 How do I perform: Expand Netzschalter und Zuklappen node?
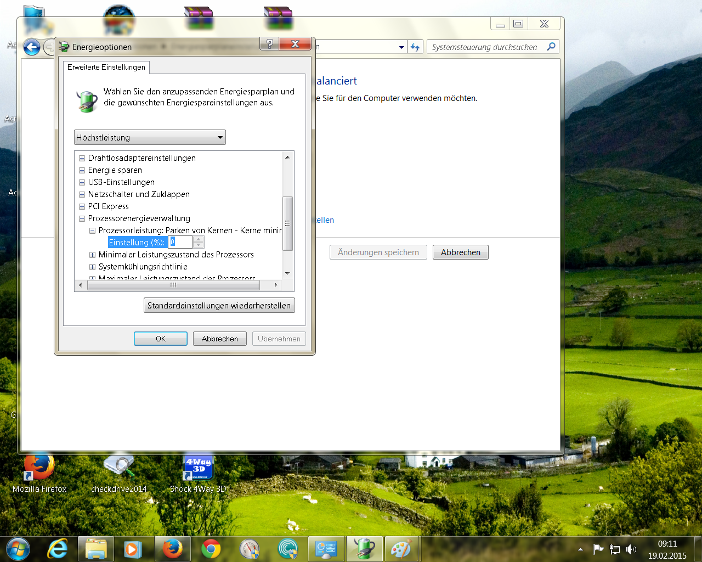pos(82,194)
